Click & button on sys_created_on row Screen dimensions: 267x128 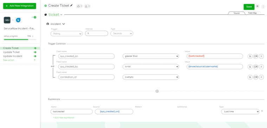(x=250, y=56)
